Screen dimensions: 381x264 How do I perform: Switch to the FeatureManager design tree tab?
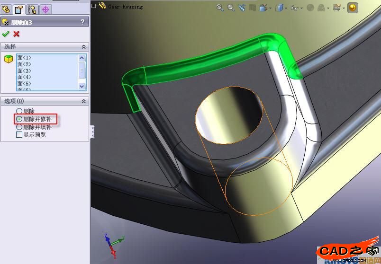pyautogui.click(x=6, y=9)
